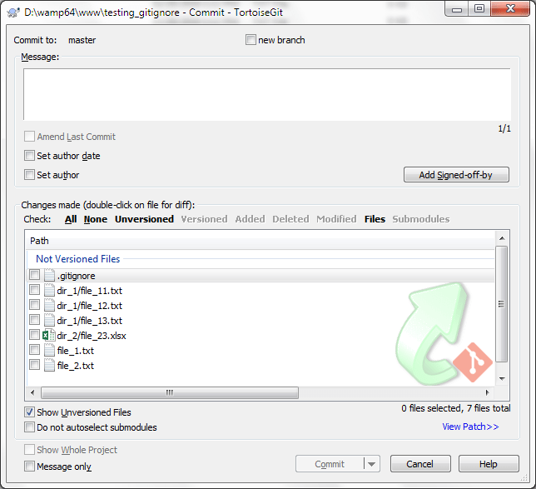
Task: Select the dir_1/file_12.txt row text
Action: tap(90, 306)
